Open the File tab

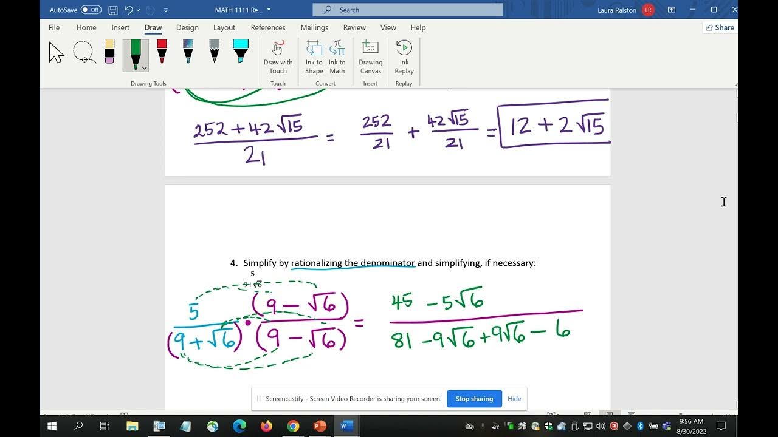tap(54, 27)
